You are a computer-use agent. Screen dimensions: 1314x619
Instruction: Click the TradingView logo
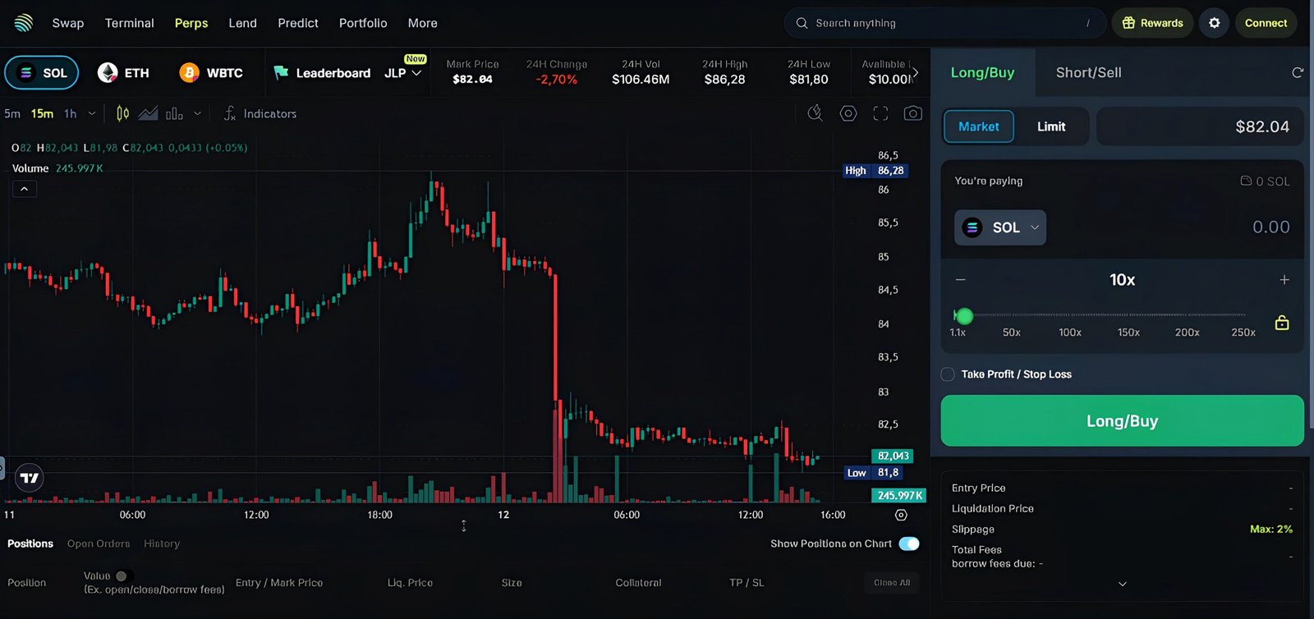point(30,478)
